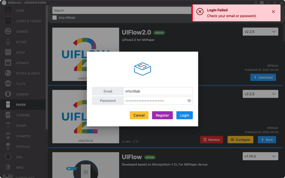Click the firmware list vertical scrollbar
This screenshot has width=285, height=178.
284,32
